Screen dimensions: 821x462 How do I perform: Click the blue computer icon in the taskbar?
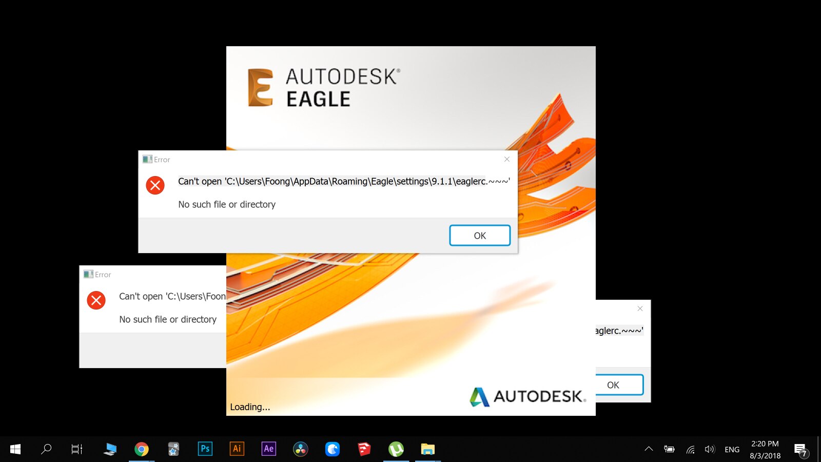click(110, 449)
